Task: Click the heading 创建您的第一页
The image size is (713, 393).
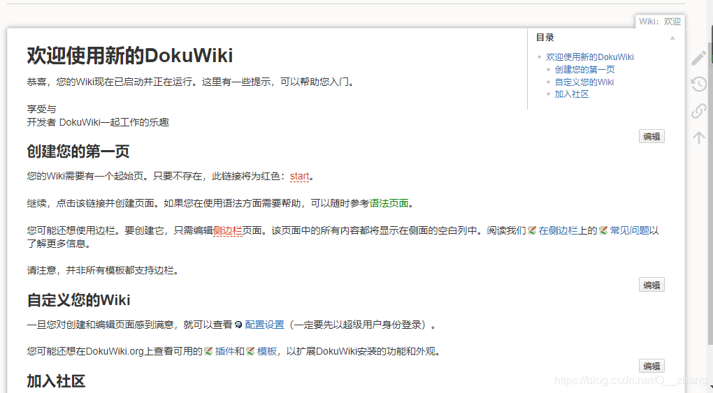Action: click(x=78, y=151)
